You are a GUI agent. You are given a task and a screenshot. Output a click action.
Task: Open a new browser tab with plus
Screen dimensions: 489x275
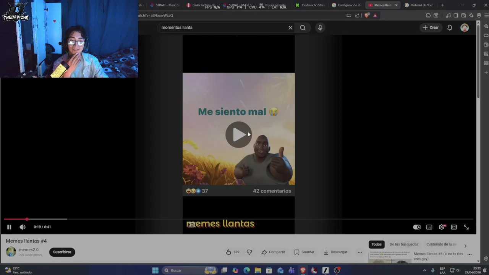[x=442, y=5]
